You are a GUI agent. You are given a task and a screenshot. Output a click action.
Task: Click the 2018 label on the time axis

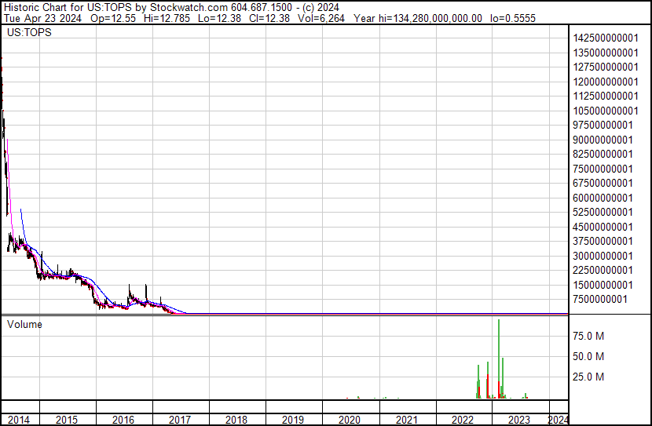[236, 420]
